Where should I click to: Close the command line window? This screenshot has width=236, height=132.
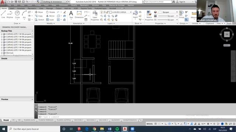click(36, 107)
